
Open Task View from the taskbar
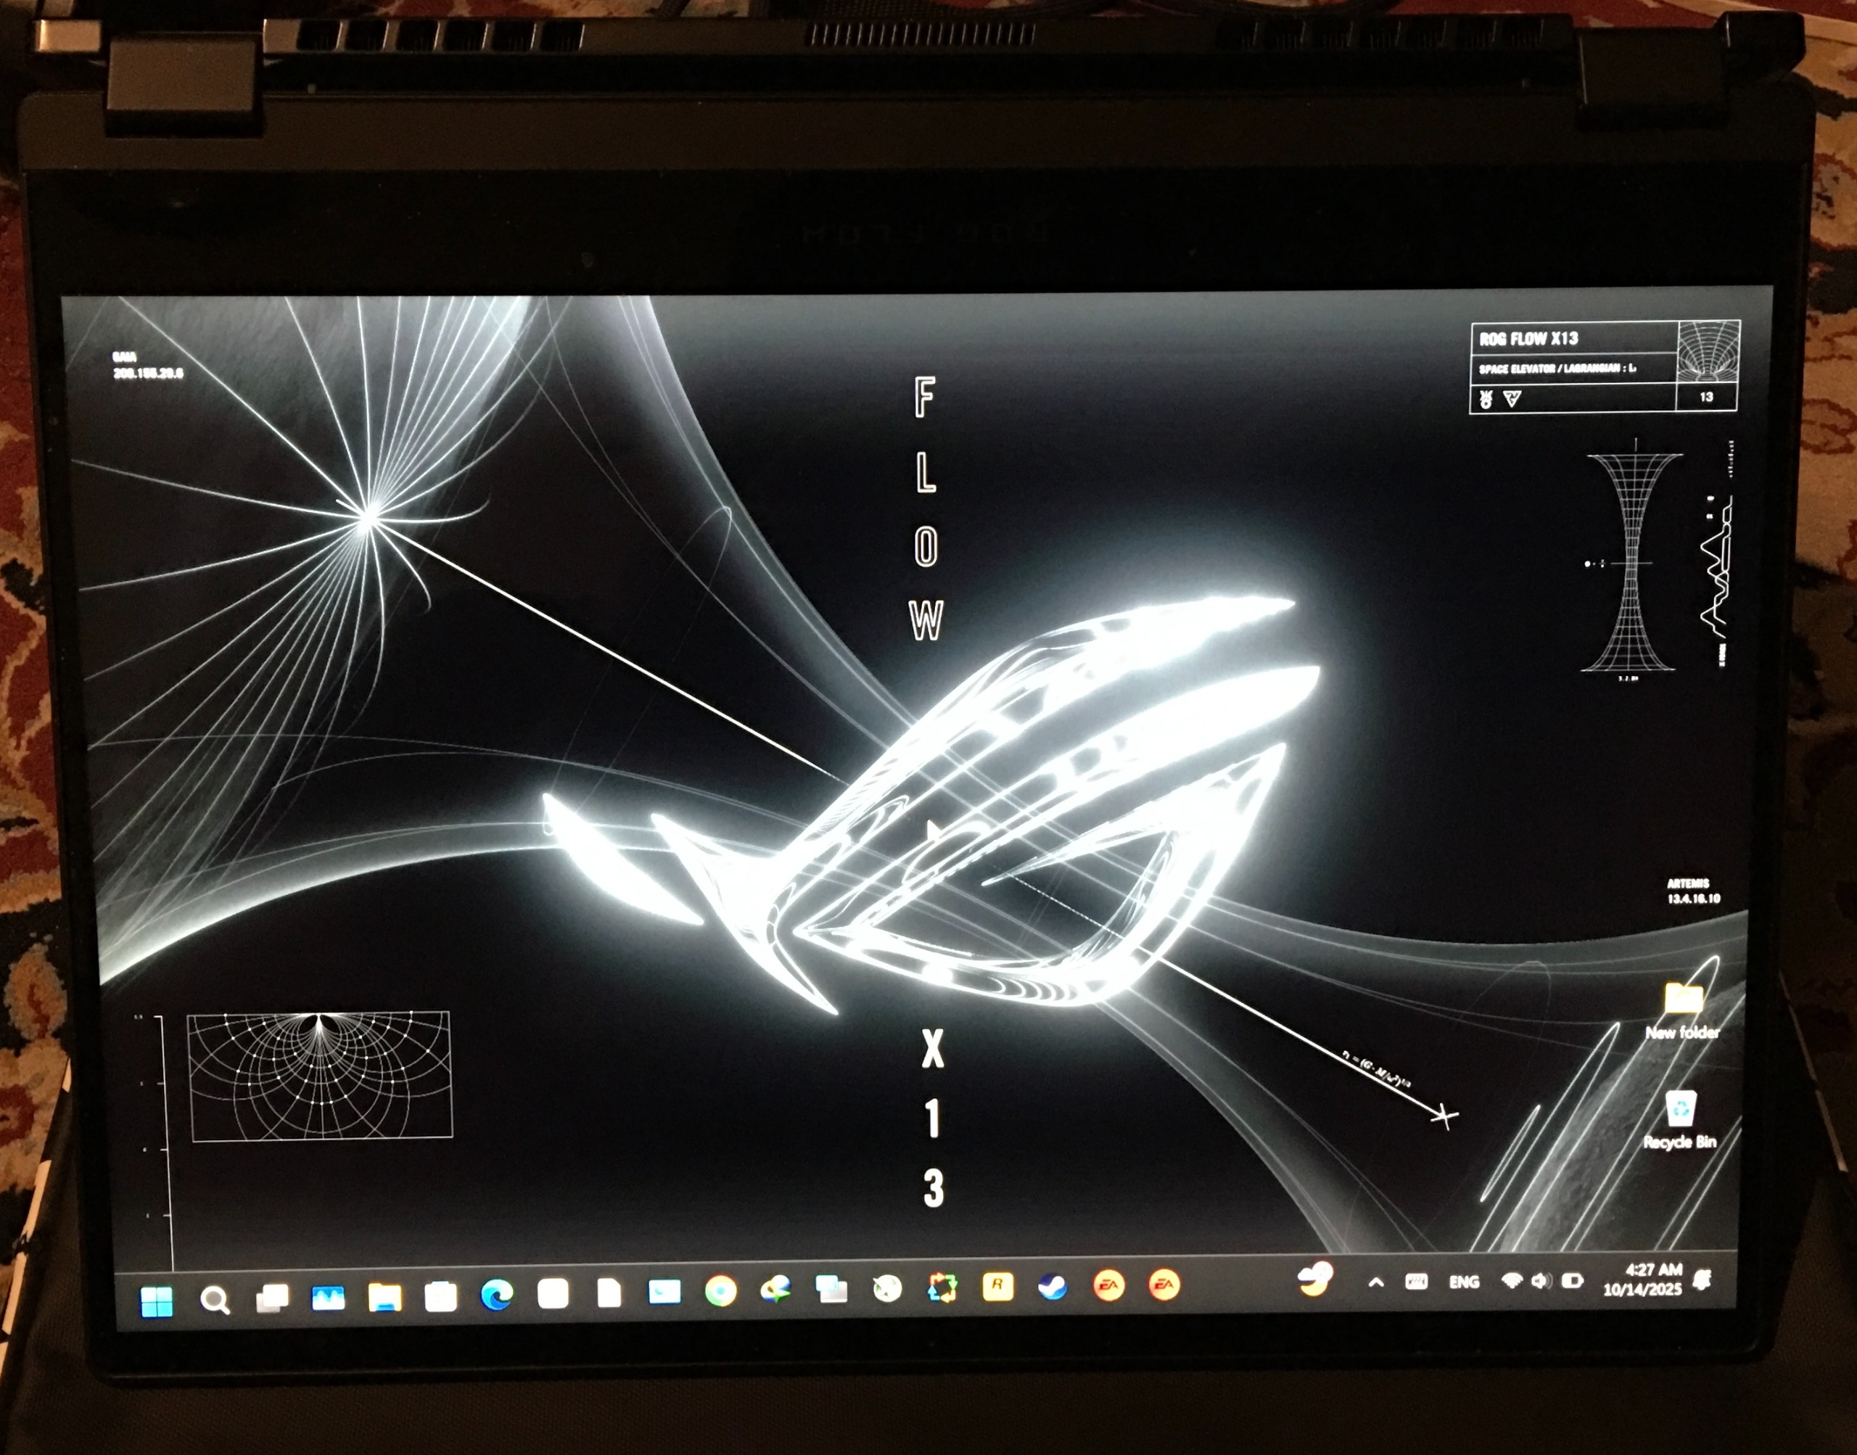pyautogui.click(x=272, y=1298)
